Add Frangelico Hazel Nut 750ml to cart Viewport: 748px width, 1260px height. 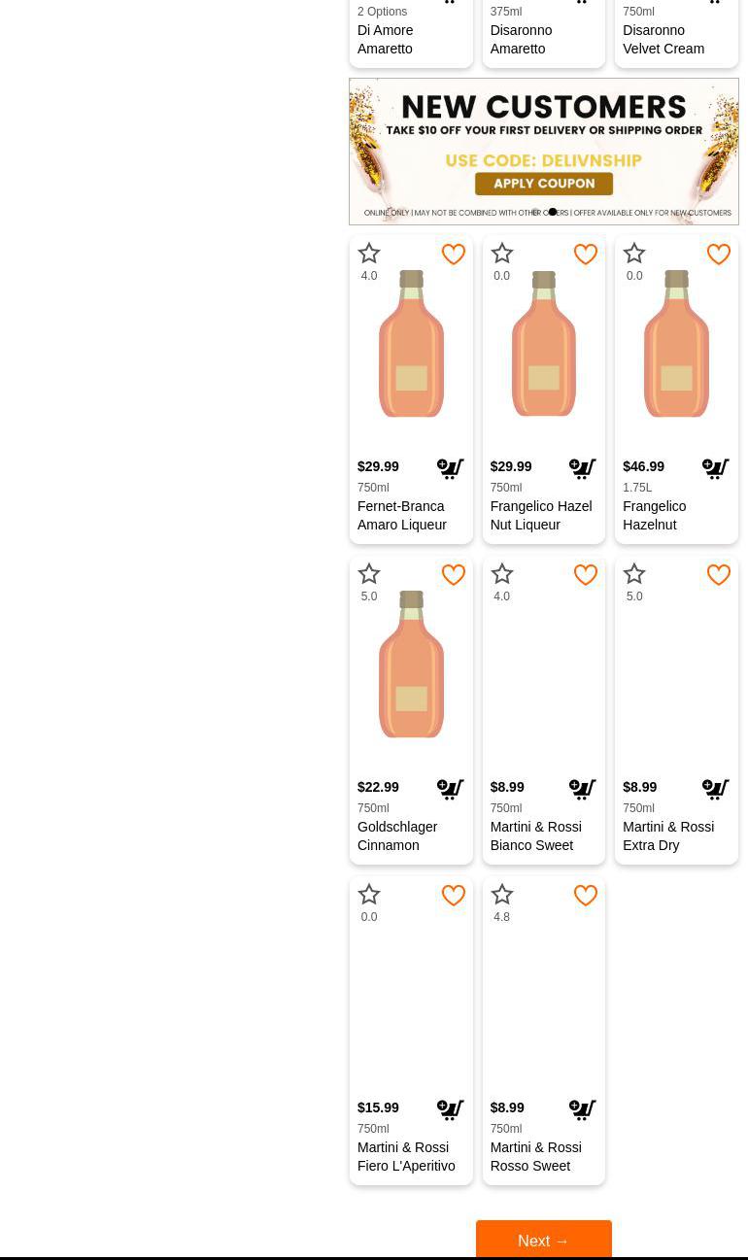click(582, 469)
